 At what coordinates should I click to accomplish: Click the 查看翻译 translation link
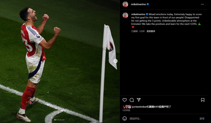[x=151, y=31]
